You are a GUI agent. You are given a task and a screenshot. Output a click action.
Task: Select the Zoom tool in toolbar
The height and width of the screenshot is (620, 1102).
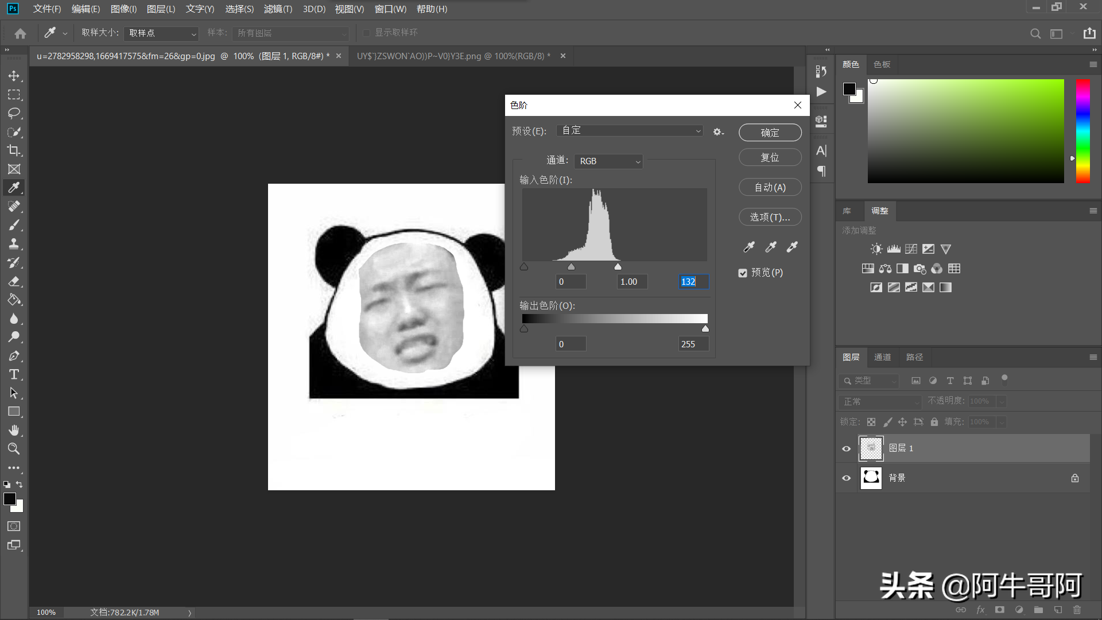click(14, 449)
